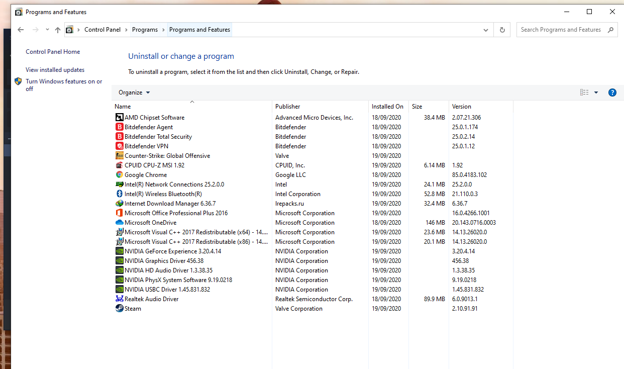
Task: Click publisher CPUID, Inc. cell
Action: (x=290, y=165)
